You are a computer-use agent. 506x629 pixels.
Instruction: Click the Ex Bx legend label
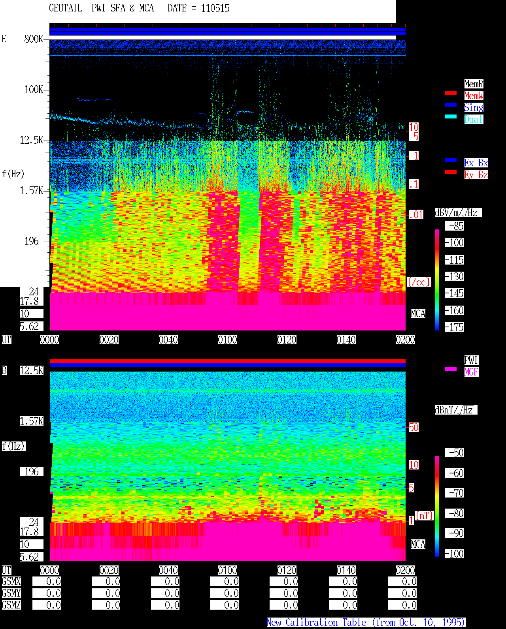(476, 163)
